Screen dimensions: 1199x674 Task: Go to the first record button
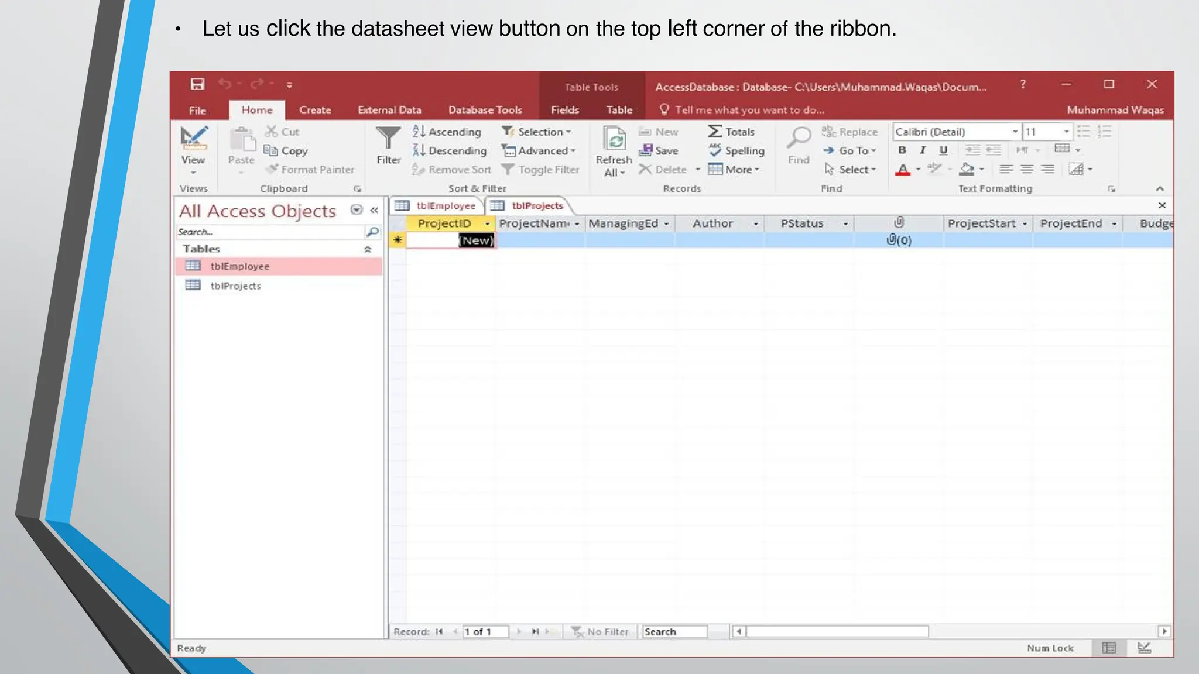coord(439,632)
